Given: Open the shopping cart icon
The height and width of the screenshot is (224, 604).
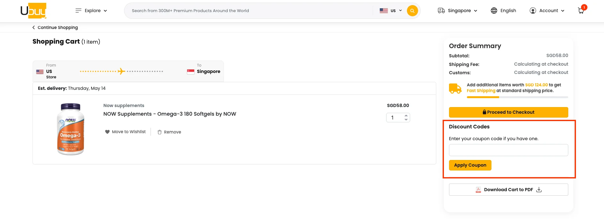Looking at the screenshot, I should point(581,10).
